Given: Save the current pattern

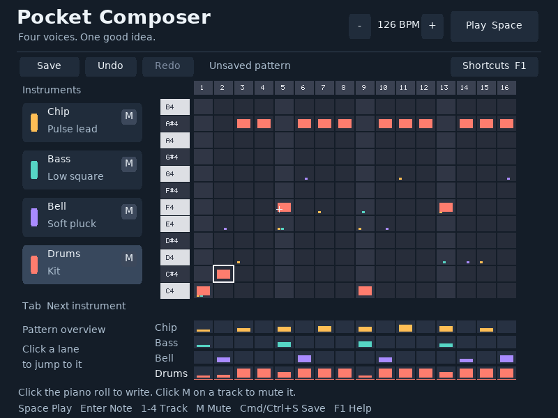Looking at the screenshot, I should [50, 66].
